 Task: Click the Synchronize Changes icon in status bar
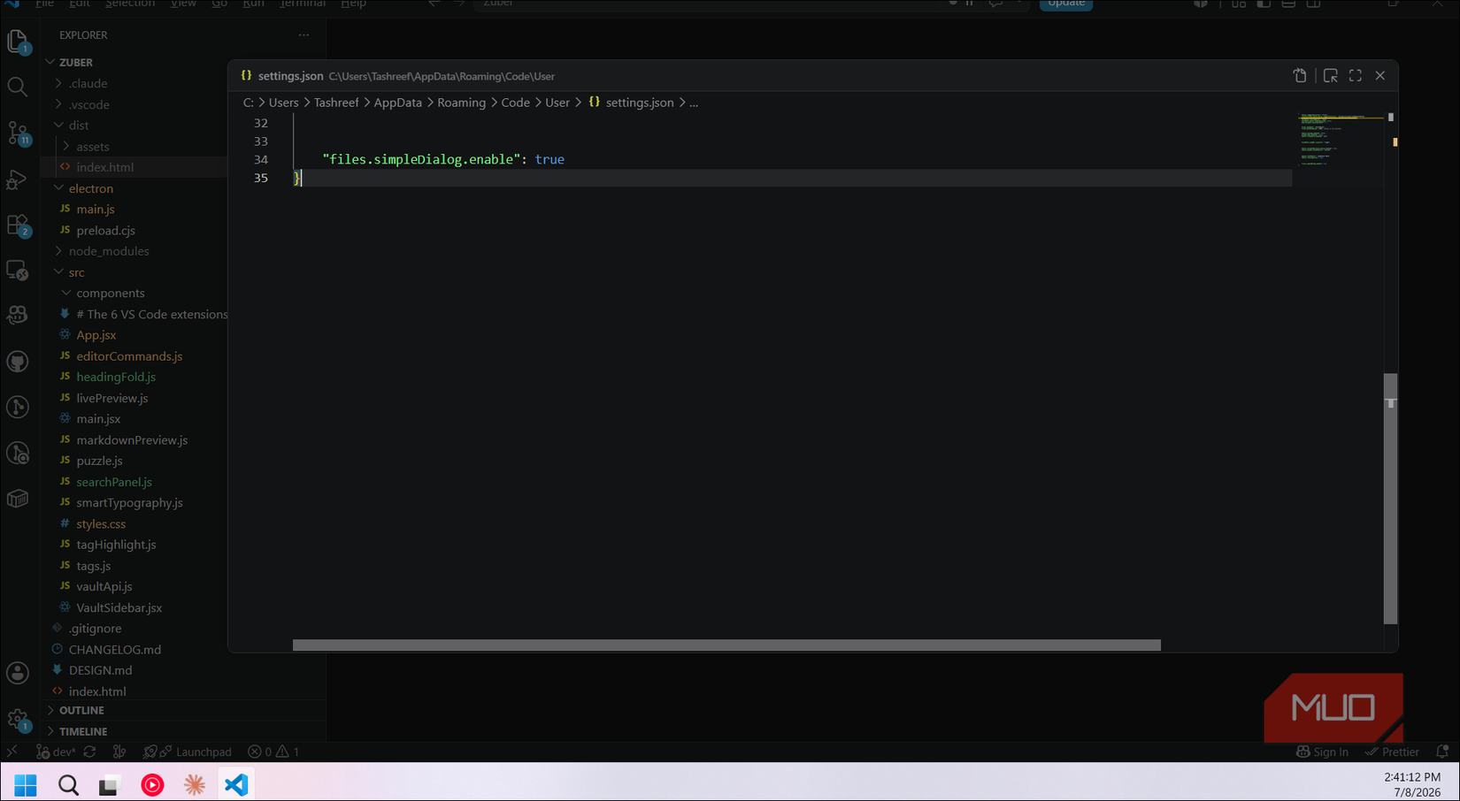tap(89, 751)
